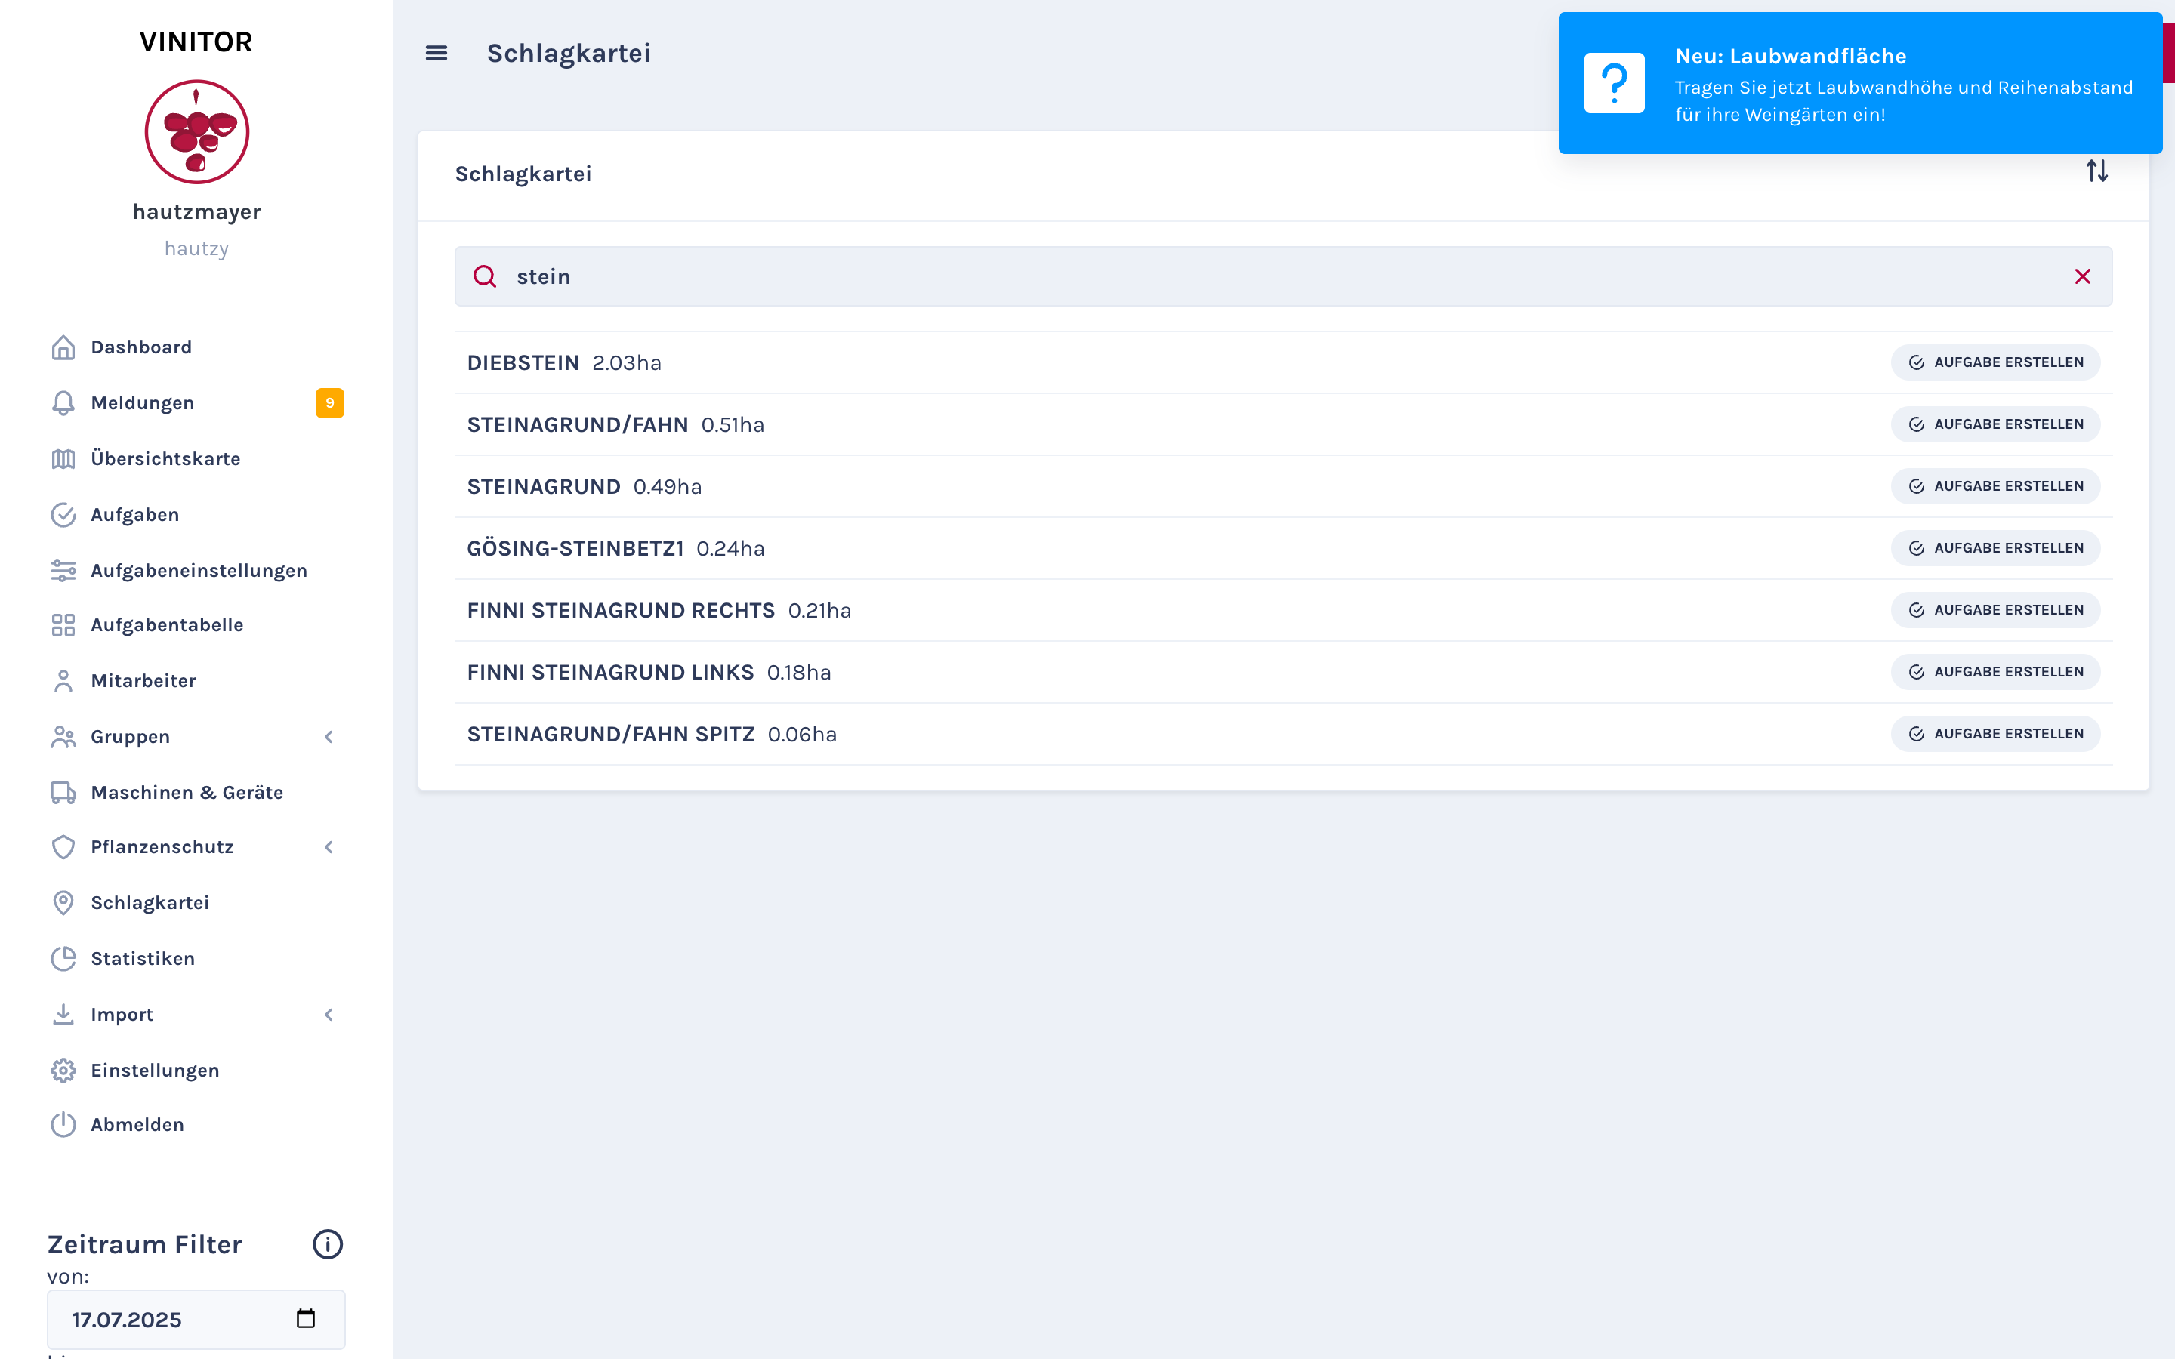Open Aufgabeneinstellungen

pyautogui.click(x=199, y=570)
